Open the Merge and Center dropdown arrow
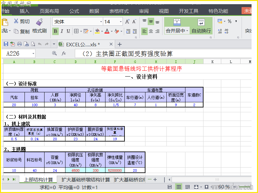Screen dimensions: 258x193 [187, 31]
